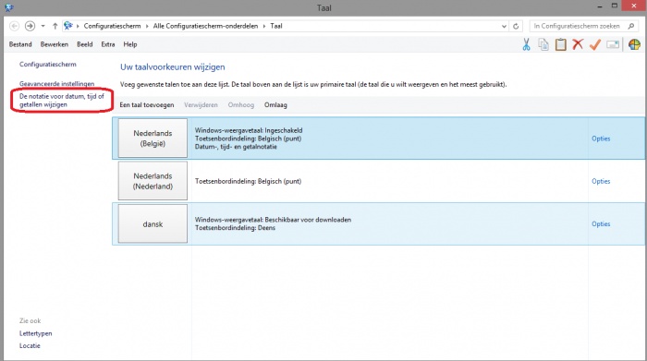Open the Help menu

coord(130,44)
